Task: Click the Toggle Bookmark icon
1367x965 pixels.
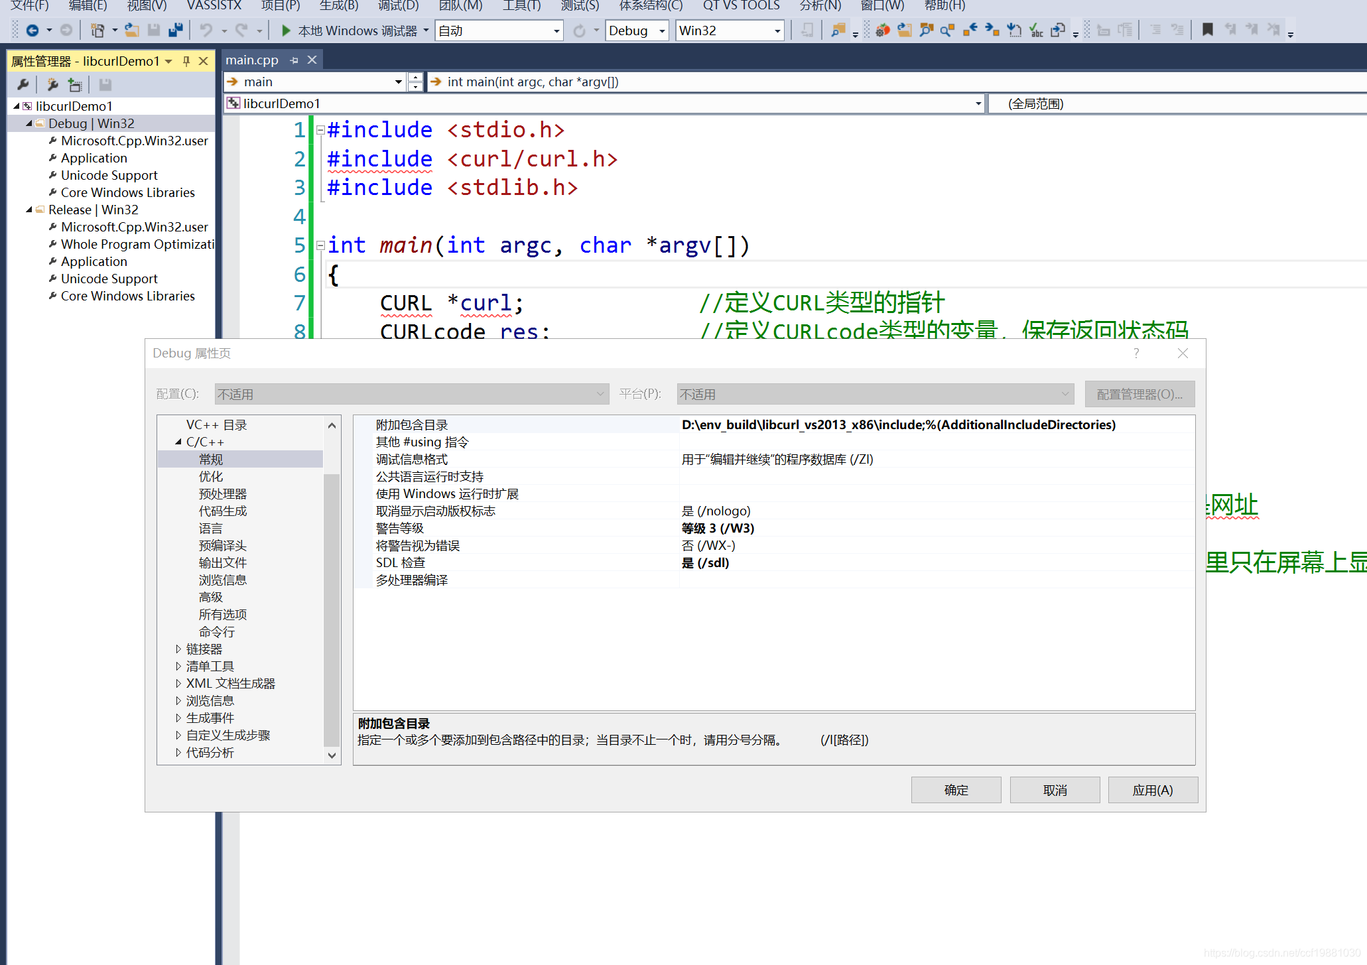Action: (x=1207, y=31)
